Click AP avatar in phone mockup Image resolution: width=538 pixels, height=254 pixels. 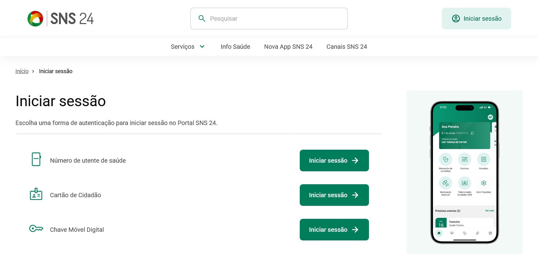pos(490,117)
